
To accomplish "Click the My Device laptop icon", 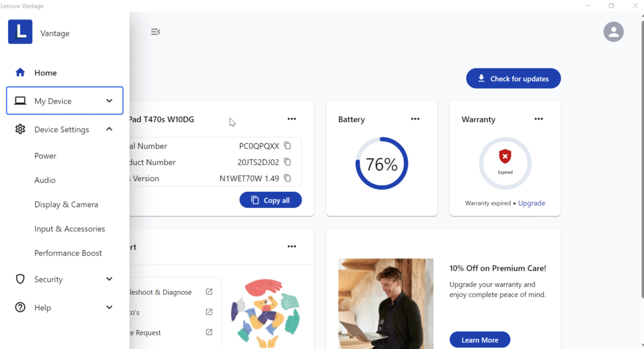I will (20, 101).
